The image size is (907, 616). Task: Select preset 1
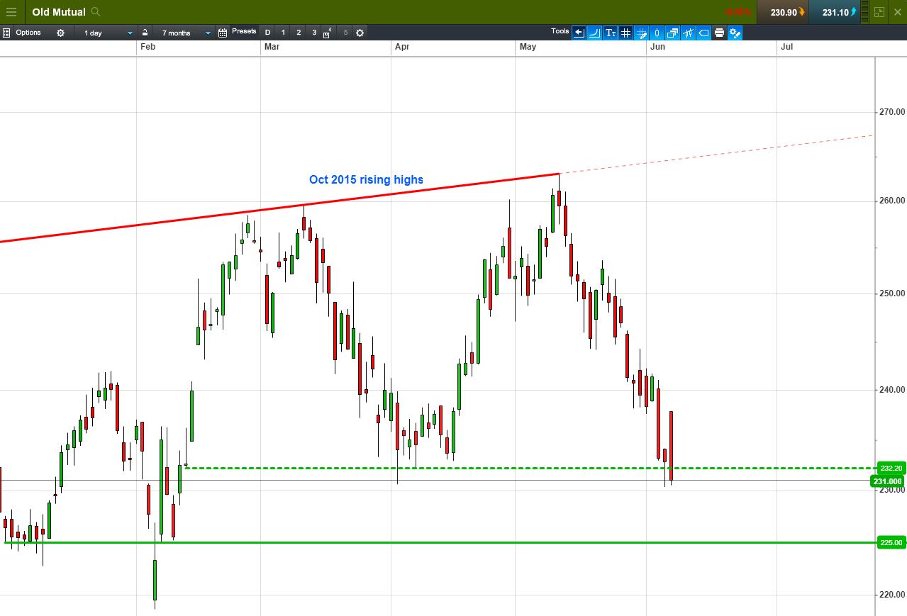pyautogui.click(x=283, y=33)
